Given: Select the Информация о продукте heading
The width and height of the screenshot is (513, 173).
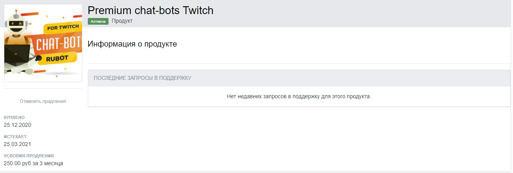Looking at the screenshot, I should coord(132,44).
